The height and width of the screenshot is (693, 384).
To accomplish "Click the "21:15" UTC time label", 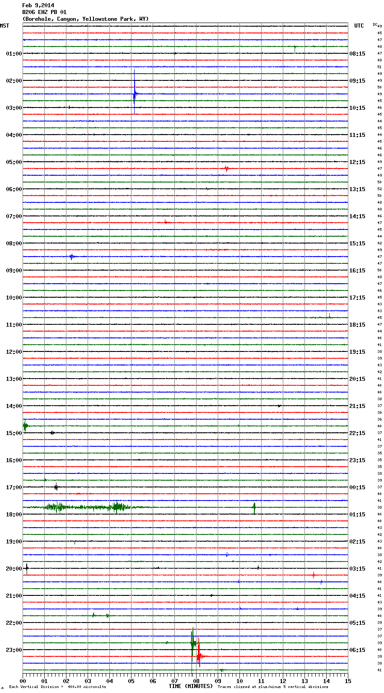I will coord(357,406).
